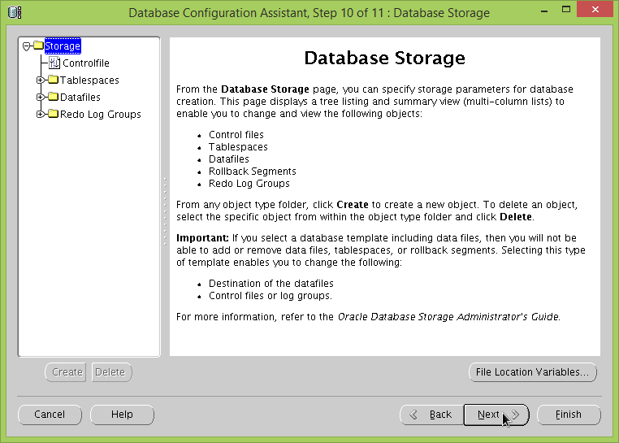This screenshot has width=619, height=443.
Task: Proceed with the Next button
Action: [496, 415]
